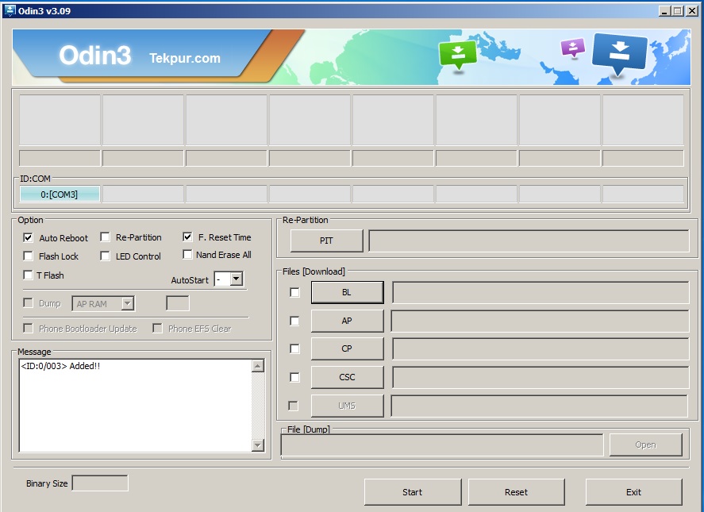
Task: Uncheck the F. Reset Time option
Action: (187, 237)
